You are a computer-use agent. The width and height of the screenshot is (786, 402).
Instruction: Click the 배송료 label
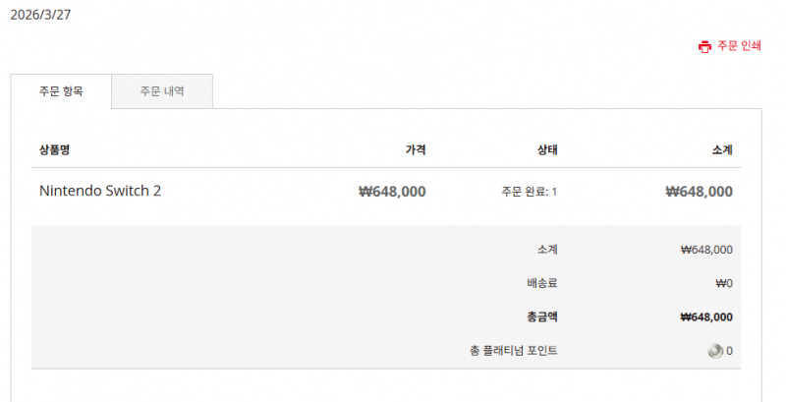[541, 283]
